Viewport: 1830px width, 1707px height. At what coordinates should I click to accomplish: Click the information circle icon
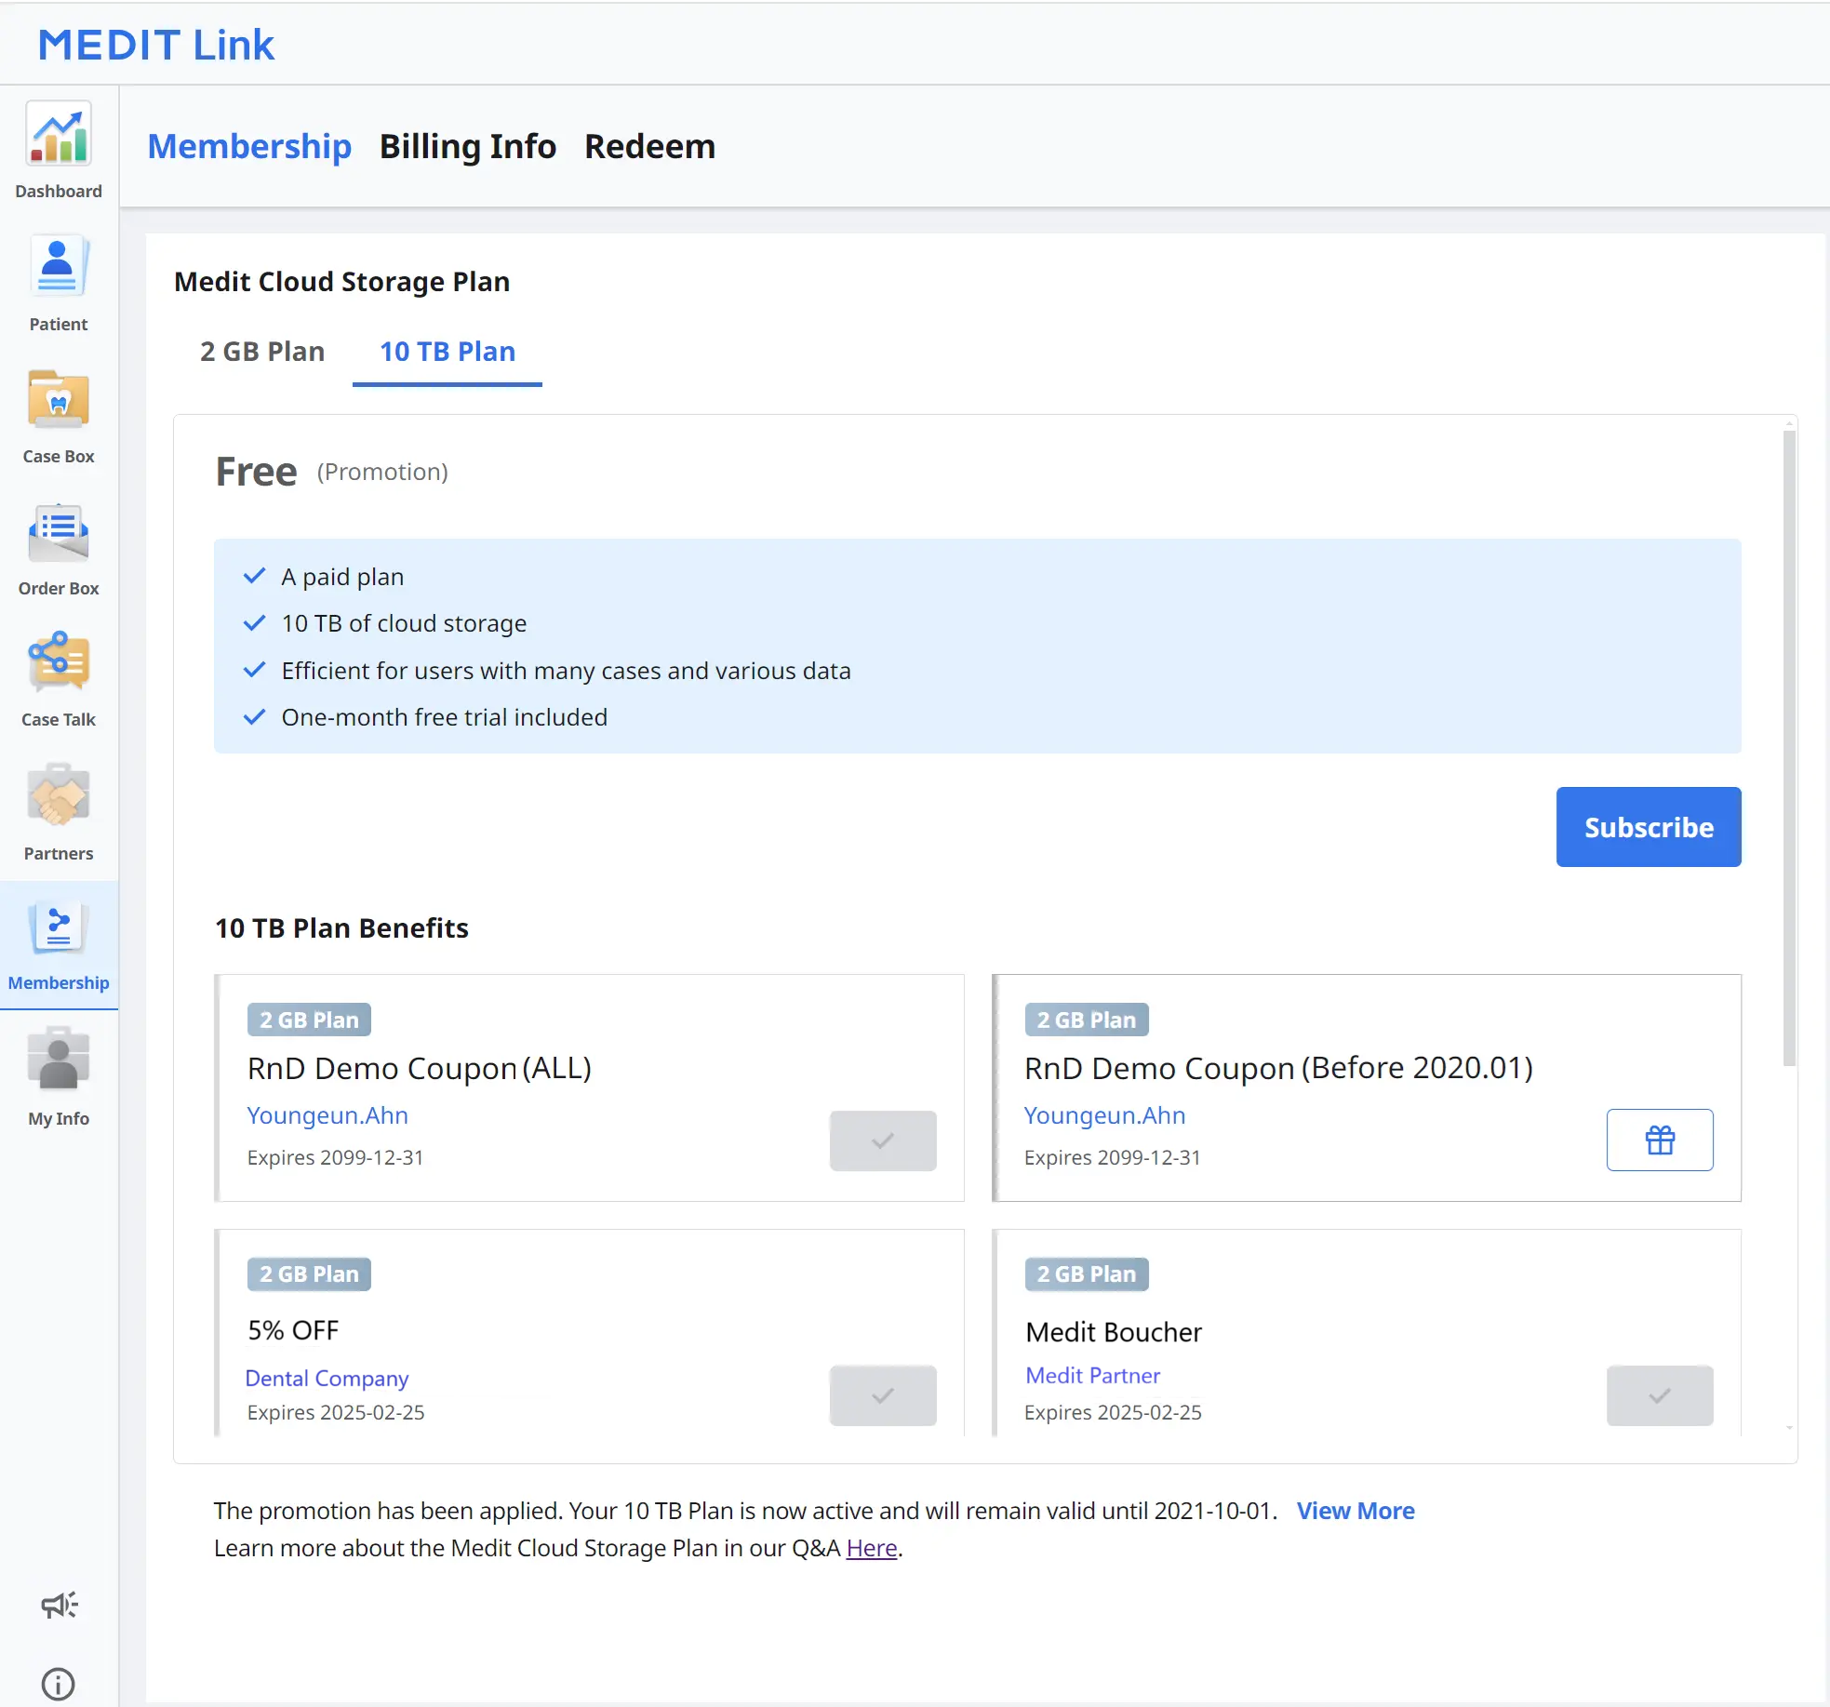(x=59, y=1684)
